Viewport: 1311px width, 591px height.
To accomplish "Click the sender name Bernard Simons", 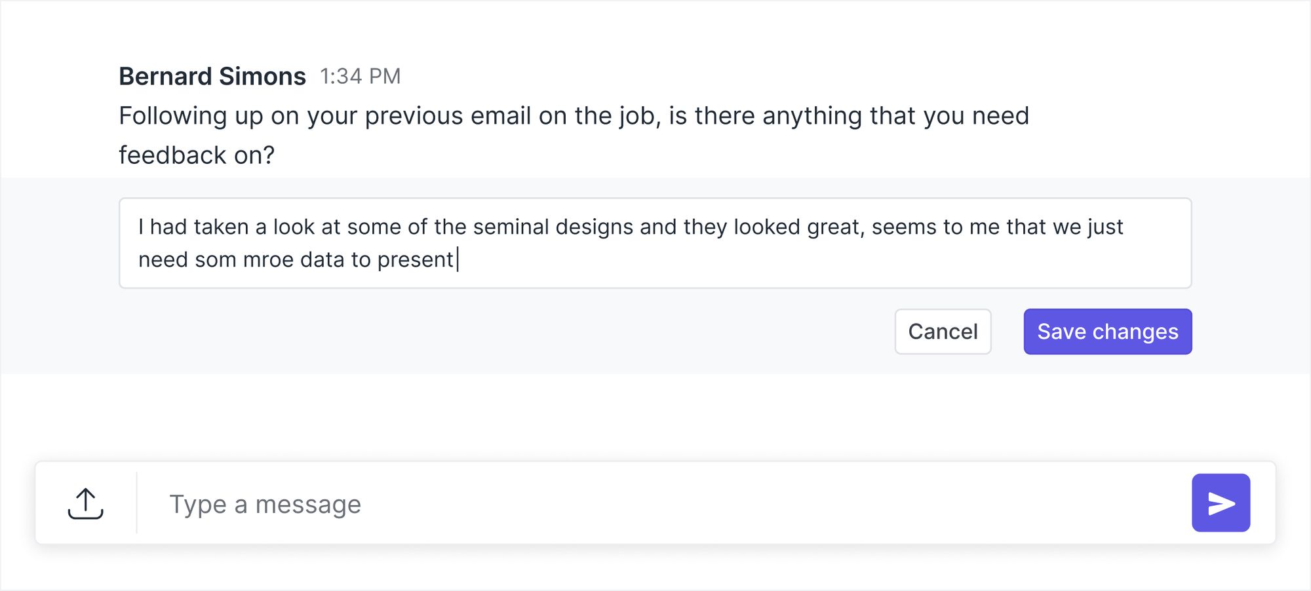I will (212, 77).
